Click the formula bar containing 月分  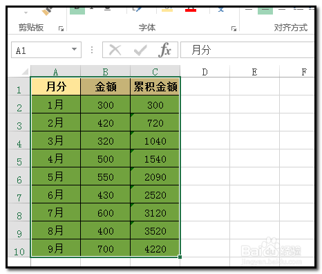pyautogui.click(x=247, y=50)
